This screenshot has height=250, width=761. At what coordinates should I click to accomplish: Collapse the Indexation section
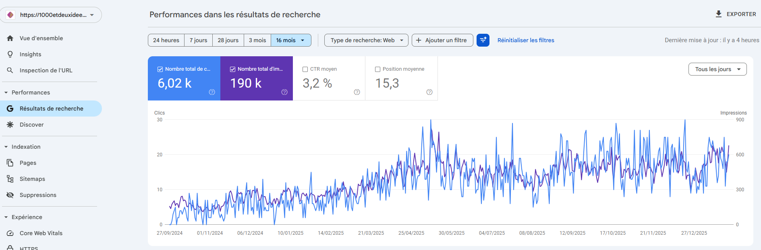click(6, 147)
